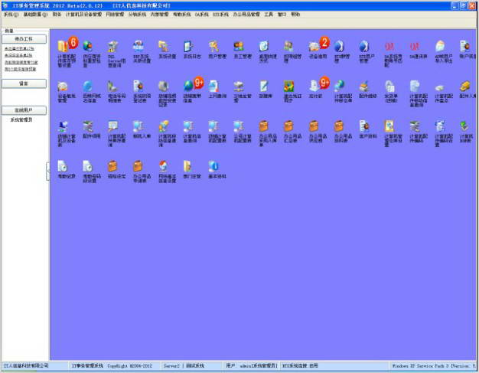The image size is (479, 373).
Task: Open the RTX系统 menu
Action: pyautogui.click(x=220, y=15)
